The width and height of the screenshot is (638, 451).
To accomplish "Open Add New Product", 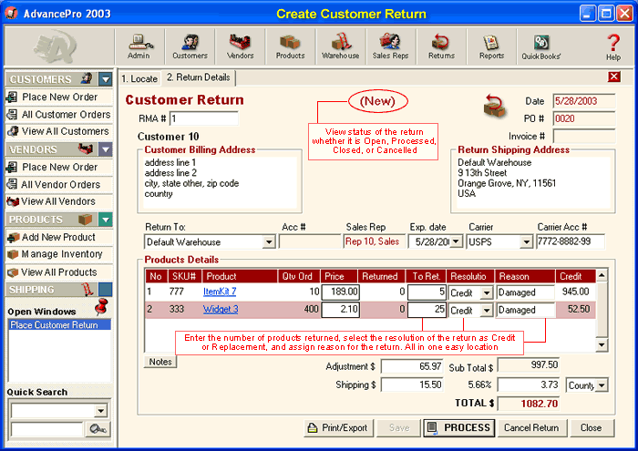I will click(59, 237).
